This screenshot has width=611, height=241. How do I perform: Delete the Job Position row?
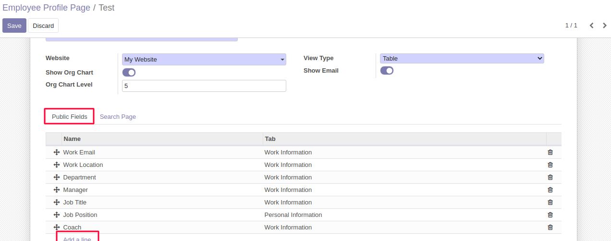(550, 215)
